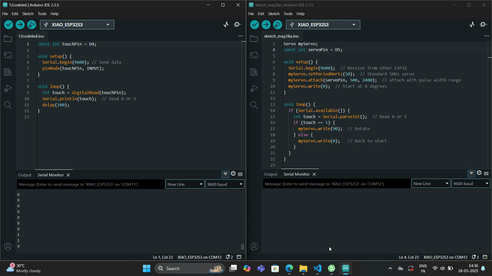492x276 pixels.
Task: Open Search panel in sketch_may28a sidebar
Action: pyautogui.click(x=254, y=105)
